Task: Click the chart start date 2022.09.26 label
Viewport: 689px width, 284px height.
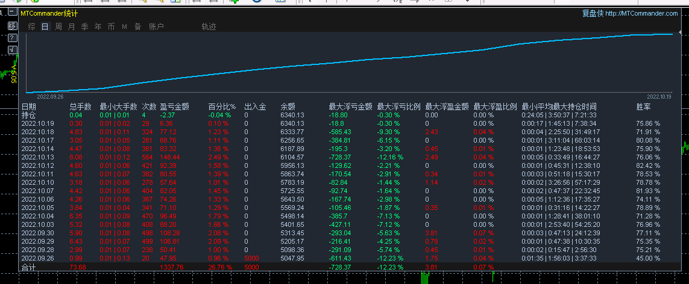Action: 50,96
